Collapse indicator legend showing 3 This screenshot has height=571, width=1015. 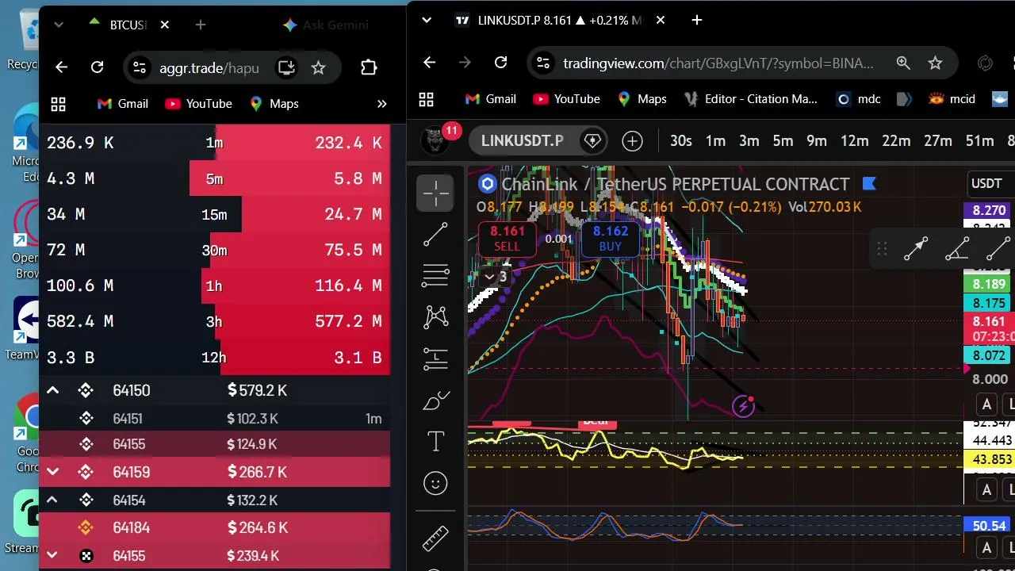pyautogui.click(x=496, y=277)
